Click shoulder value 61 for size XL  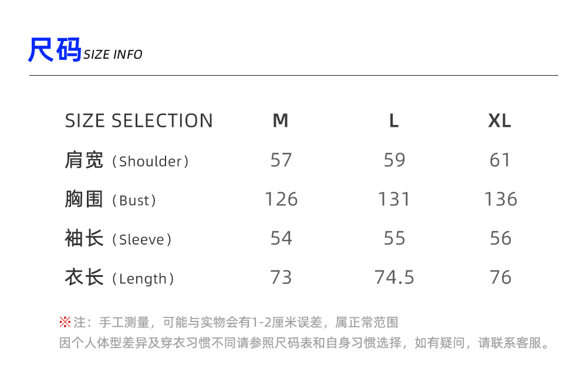(x=500, y=160)
